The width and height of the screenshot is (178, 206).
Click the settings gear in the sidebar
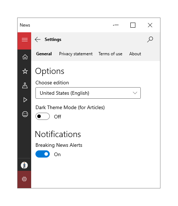pos(24,179)
